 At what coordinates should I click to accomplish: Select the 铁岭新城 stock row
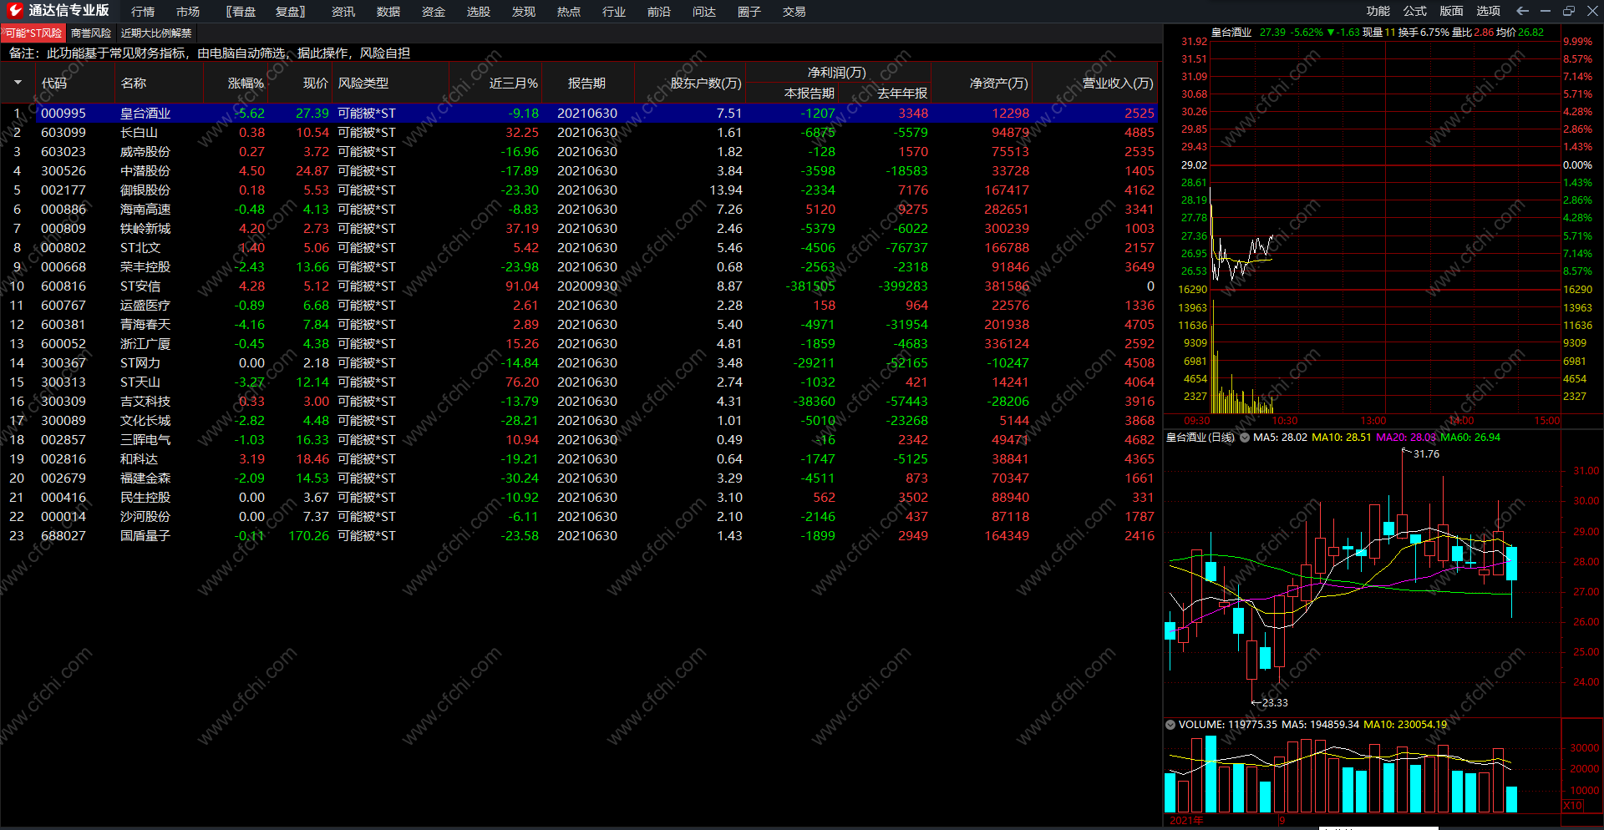[580, 229]
